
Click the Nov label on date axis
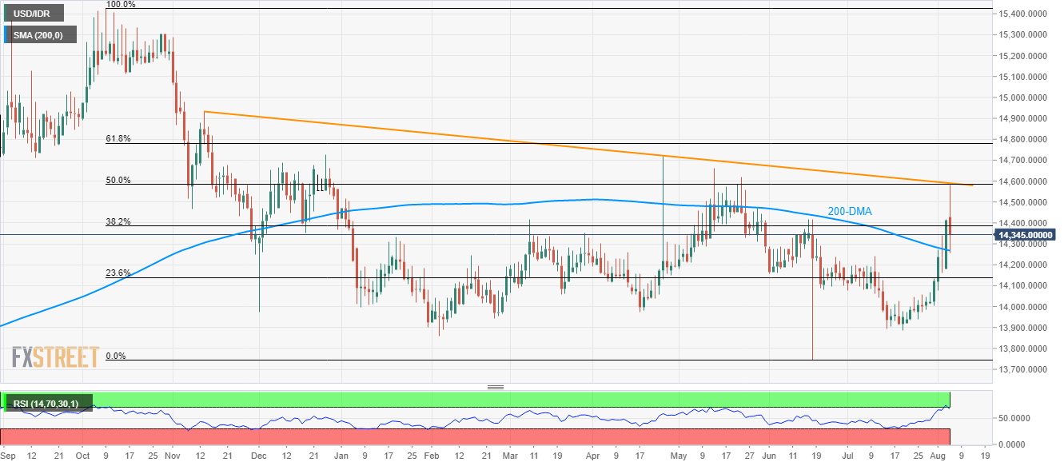coord(173,456)
